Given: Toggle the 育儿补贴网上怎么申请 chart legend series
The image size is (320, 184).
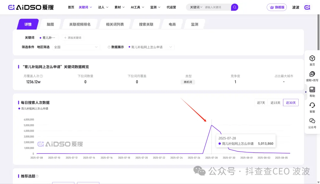Looking at the screenshot, I should tap(33, 109).
